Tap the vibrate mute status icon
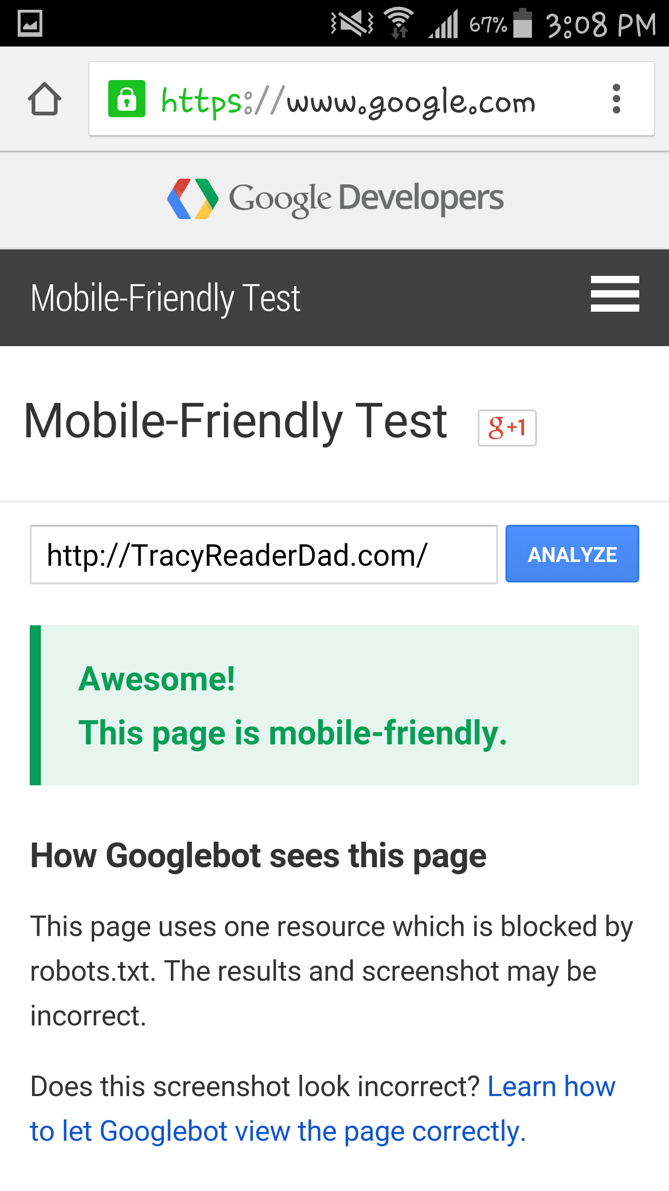The height and width of the screenshot is (1191, 669). (x=352, y=23)
